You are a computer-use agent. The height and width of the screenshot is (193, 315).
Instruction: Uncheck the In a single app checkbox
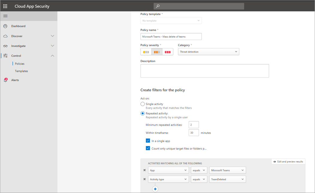pyautogui.click(x=148, y=140)
